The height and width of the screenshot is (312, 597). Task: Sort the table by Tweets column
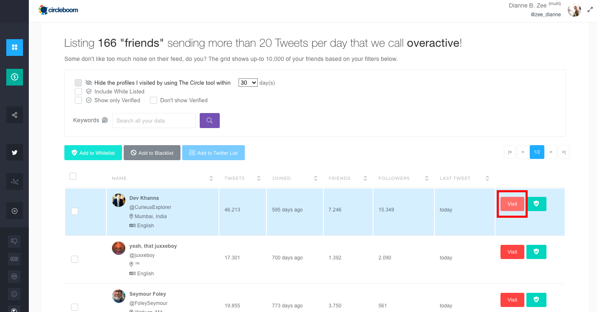pos(259,179)
